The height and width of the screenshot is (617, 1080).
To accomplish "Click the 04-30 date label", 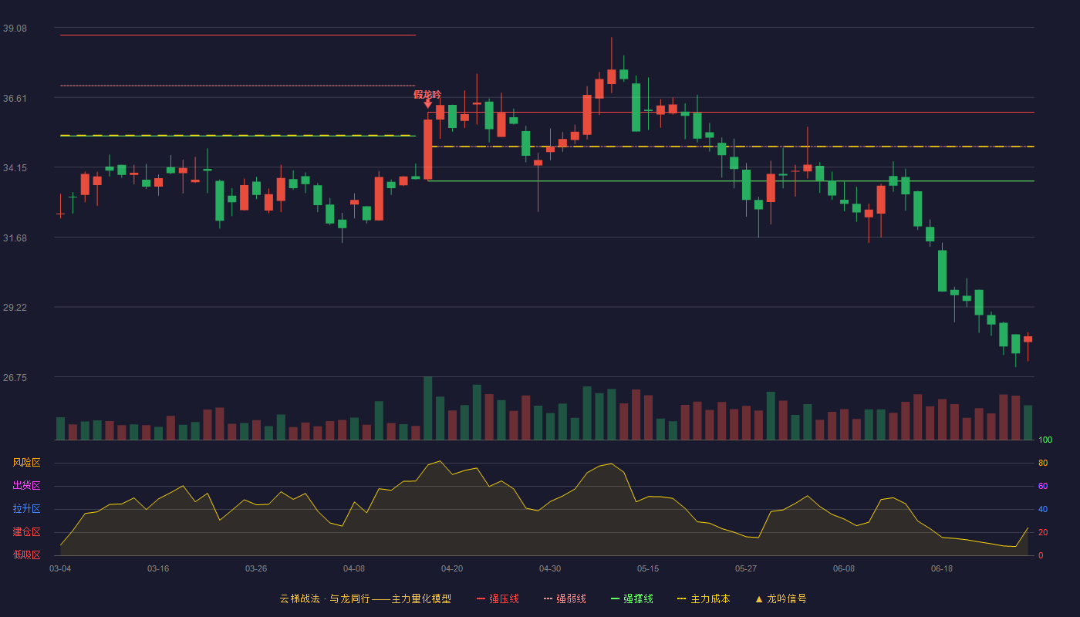I will (550, 568).
